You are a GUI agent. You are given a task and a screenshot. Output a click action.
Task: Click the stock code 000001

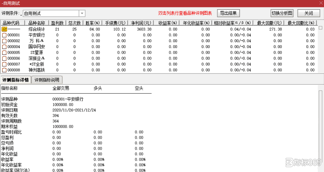[x=14, y=35]
